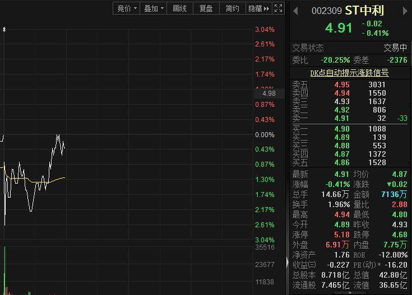This screenshot has height=295, width=412.
Task: Click the 外盘 value 6.91万
Action: tap(337, 245)
